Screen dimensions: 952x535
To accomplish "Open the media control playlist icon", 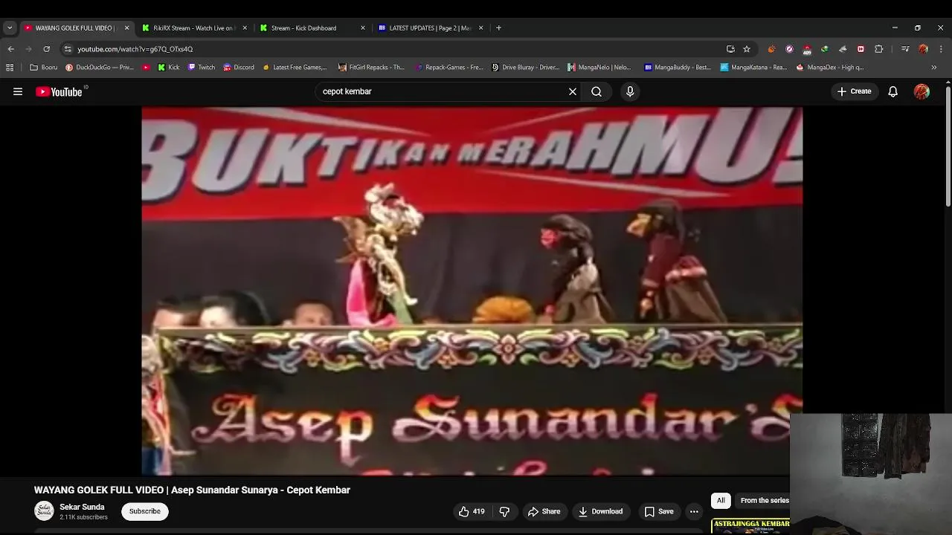I will pyautogui.click(x=904, y=49).
